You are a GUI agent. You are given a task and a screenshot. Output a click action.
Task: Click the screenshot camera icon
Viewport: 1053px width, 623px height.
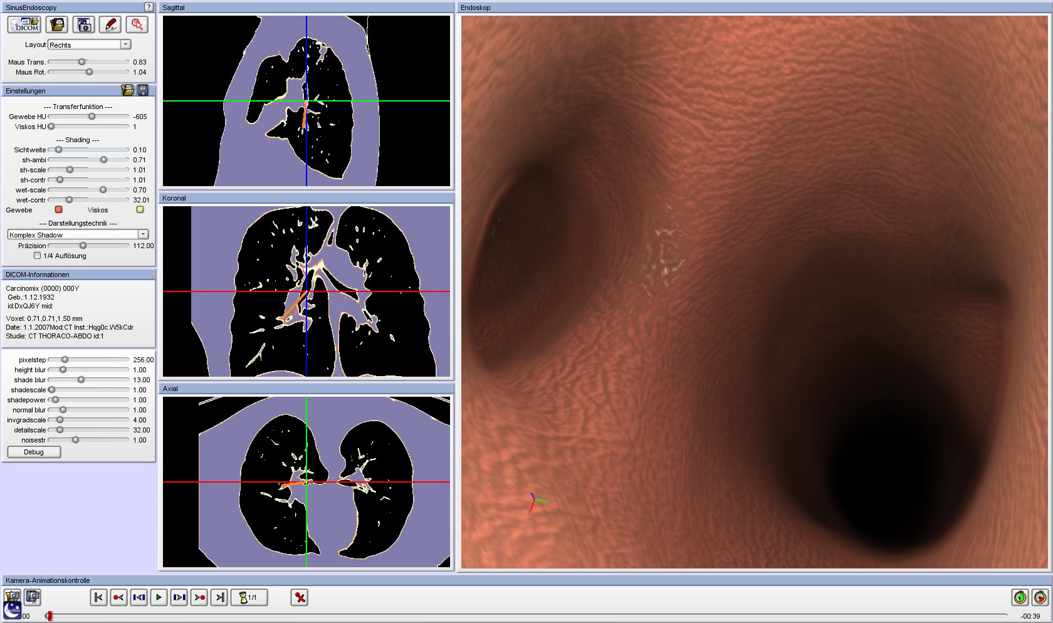(x=83, y=25)
